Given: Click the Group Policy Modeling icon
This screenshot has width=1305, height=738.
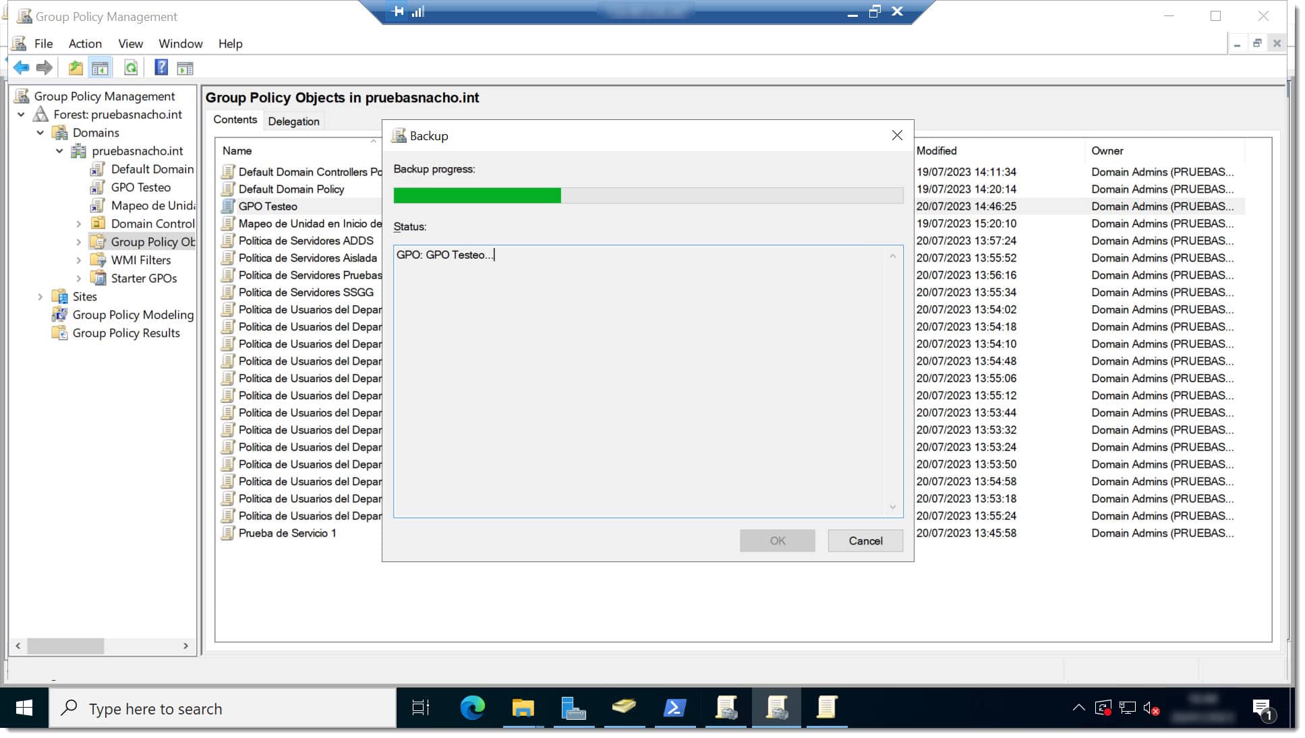Looking at the screenshot, I should [x=60, y=315].
